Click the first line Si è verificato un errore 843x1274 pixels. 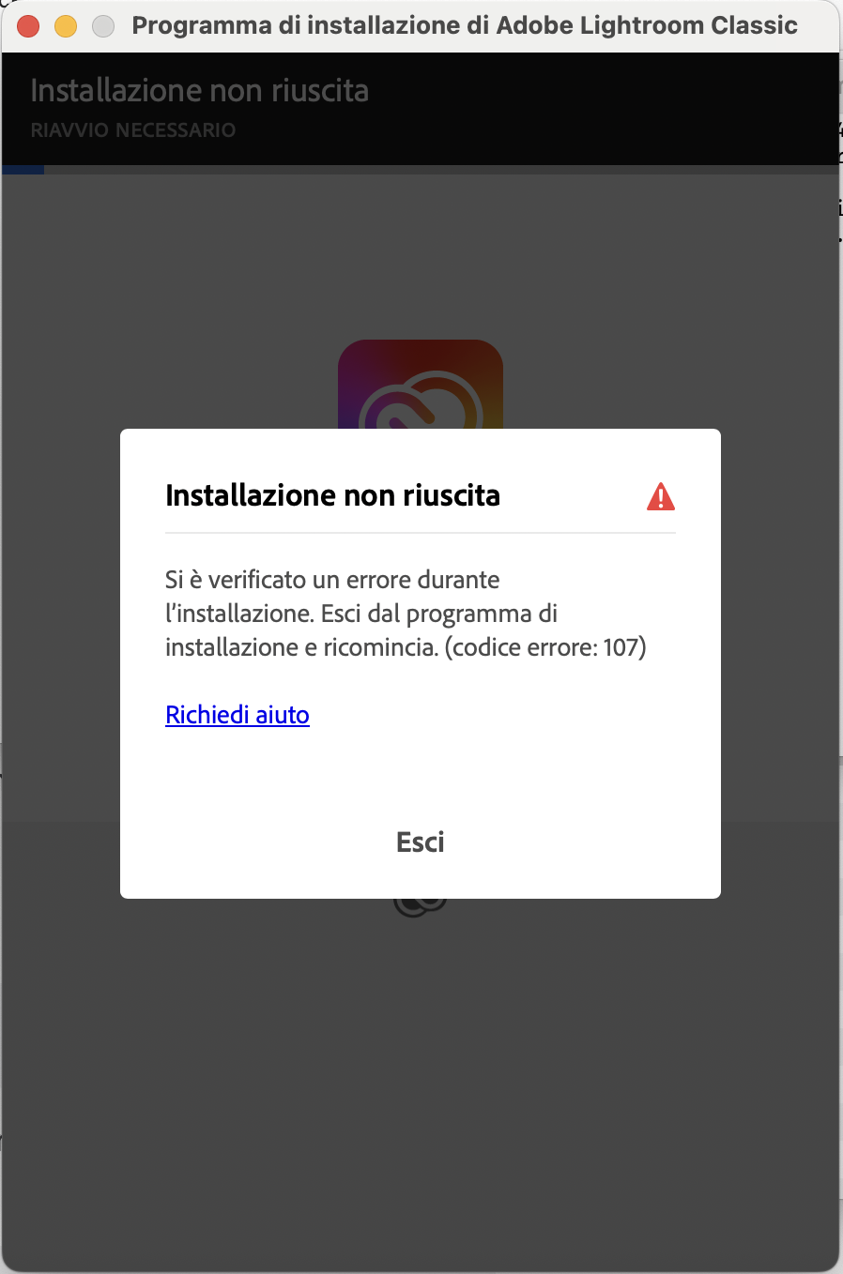pyautogui.click(x=332, y=580)
